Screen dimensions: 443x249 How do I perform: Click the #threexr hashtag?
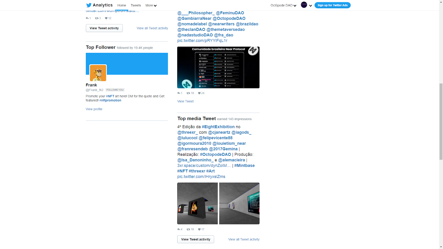(197, 171)
